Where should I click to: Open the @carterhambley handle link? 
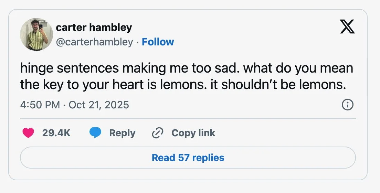click(x=94, y=42)
